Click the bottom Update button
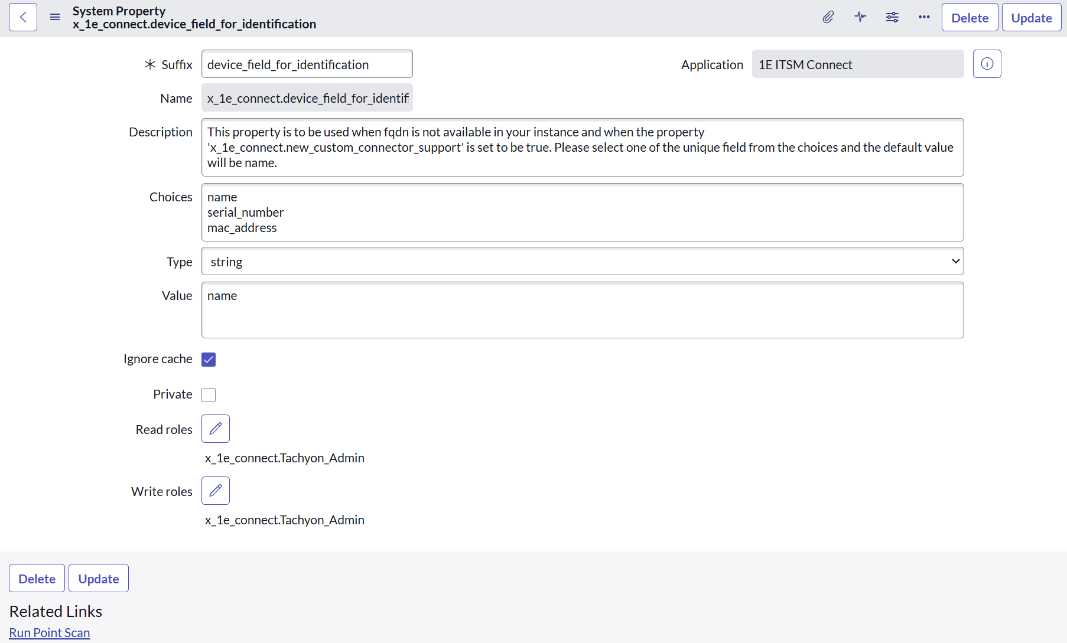 [99, 579]
